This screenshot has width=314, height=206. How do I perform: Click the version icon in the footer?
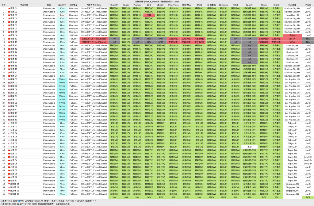tap(1, 201)
